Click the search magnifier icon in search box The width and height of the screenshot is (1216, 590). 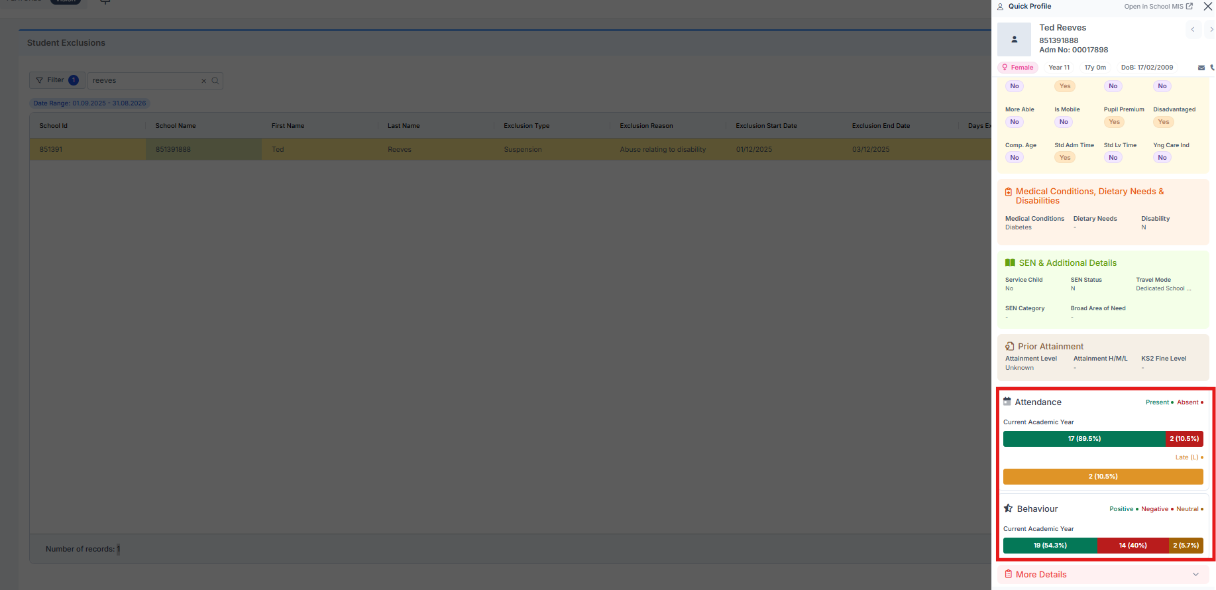pos(215,81)
